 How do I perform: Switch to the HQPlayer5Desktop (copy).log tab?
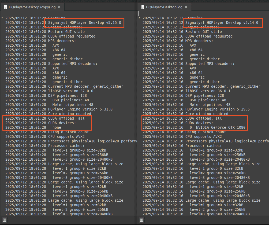point(32,7)
